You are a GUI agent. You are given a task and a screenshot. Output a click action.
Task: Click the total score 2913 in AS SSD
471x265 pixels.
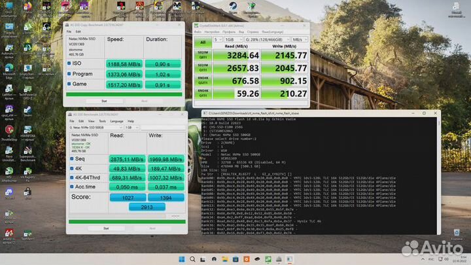(x=147, y=207)
